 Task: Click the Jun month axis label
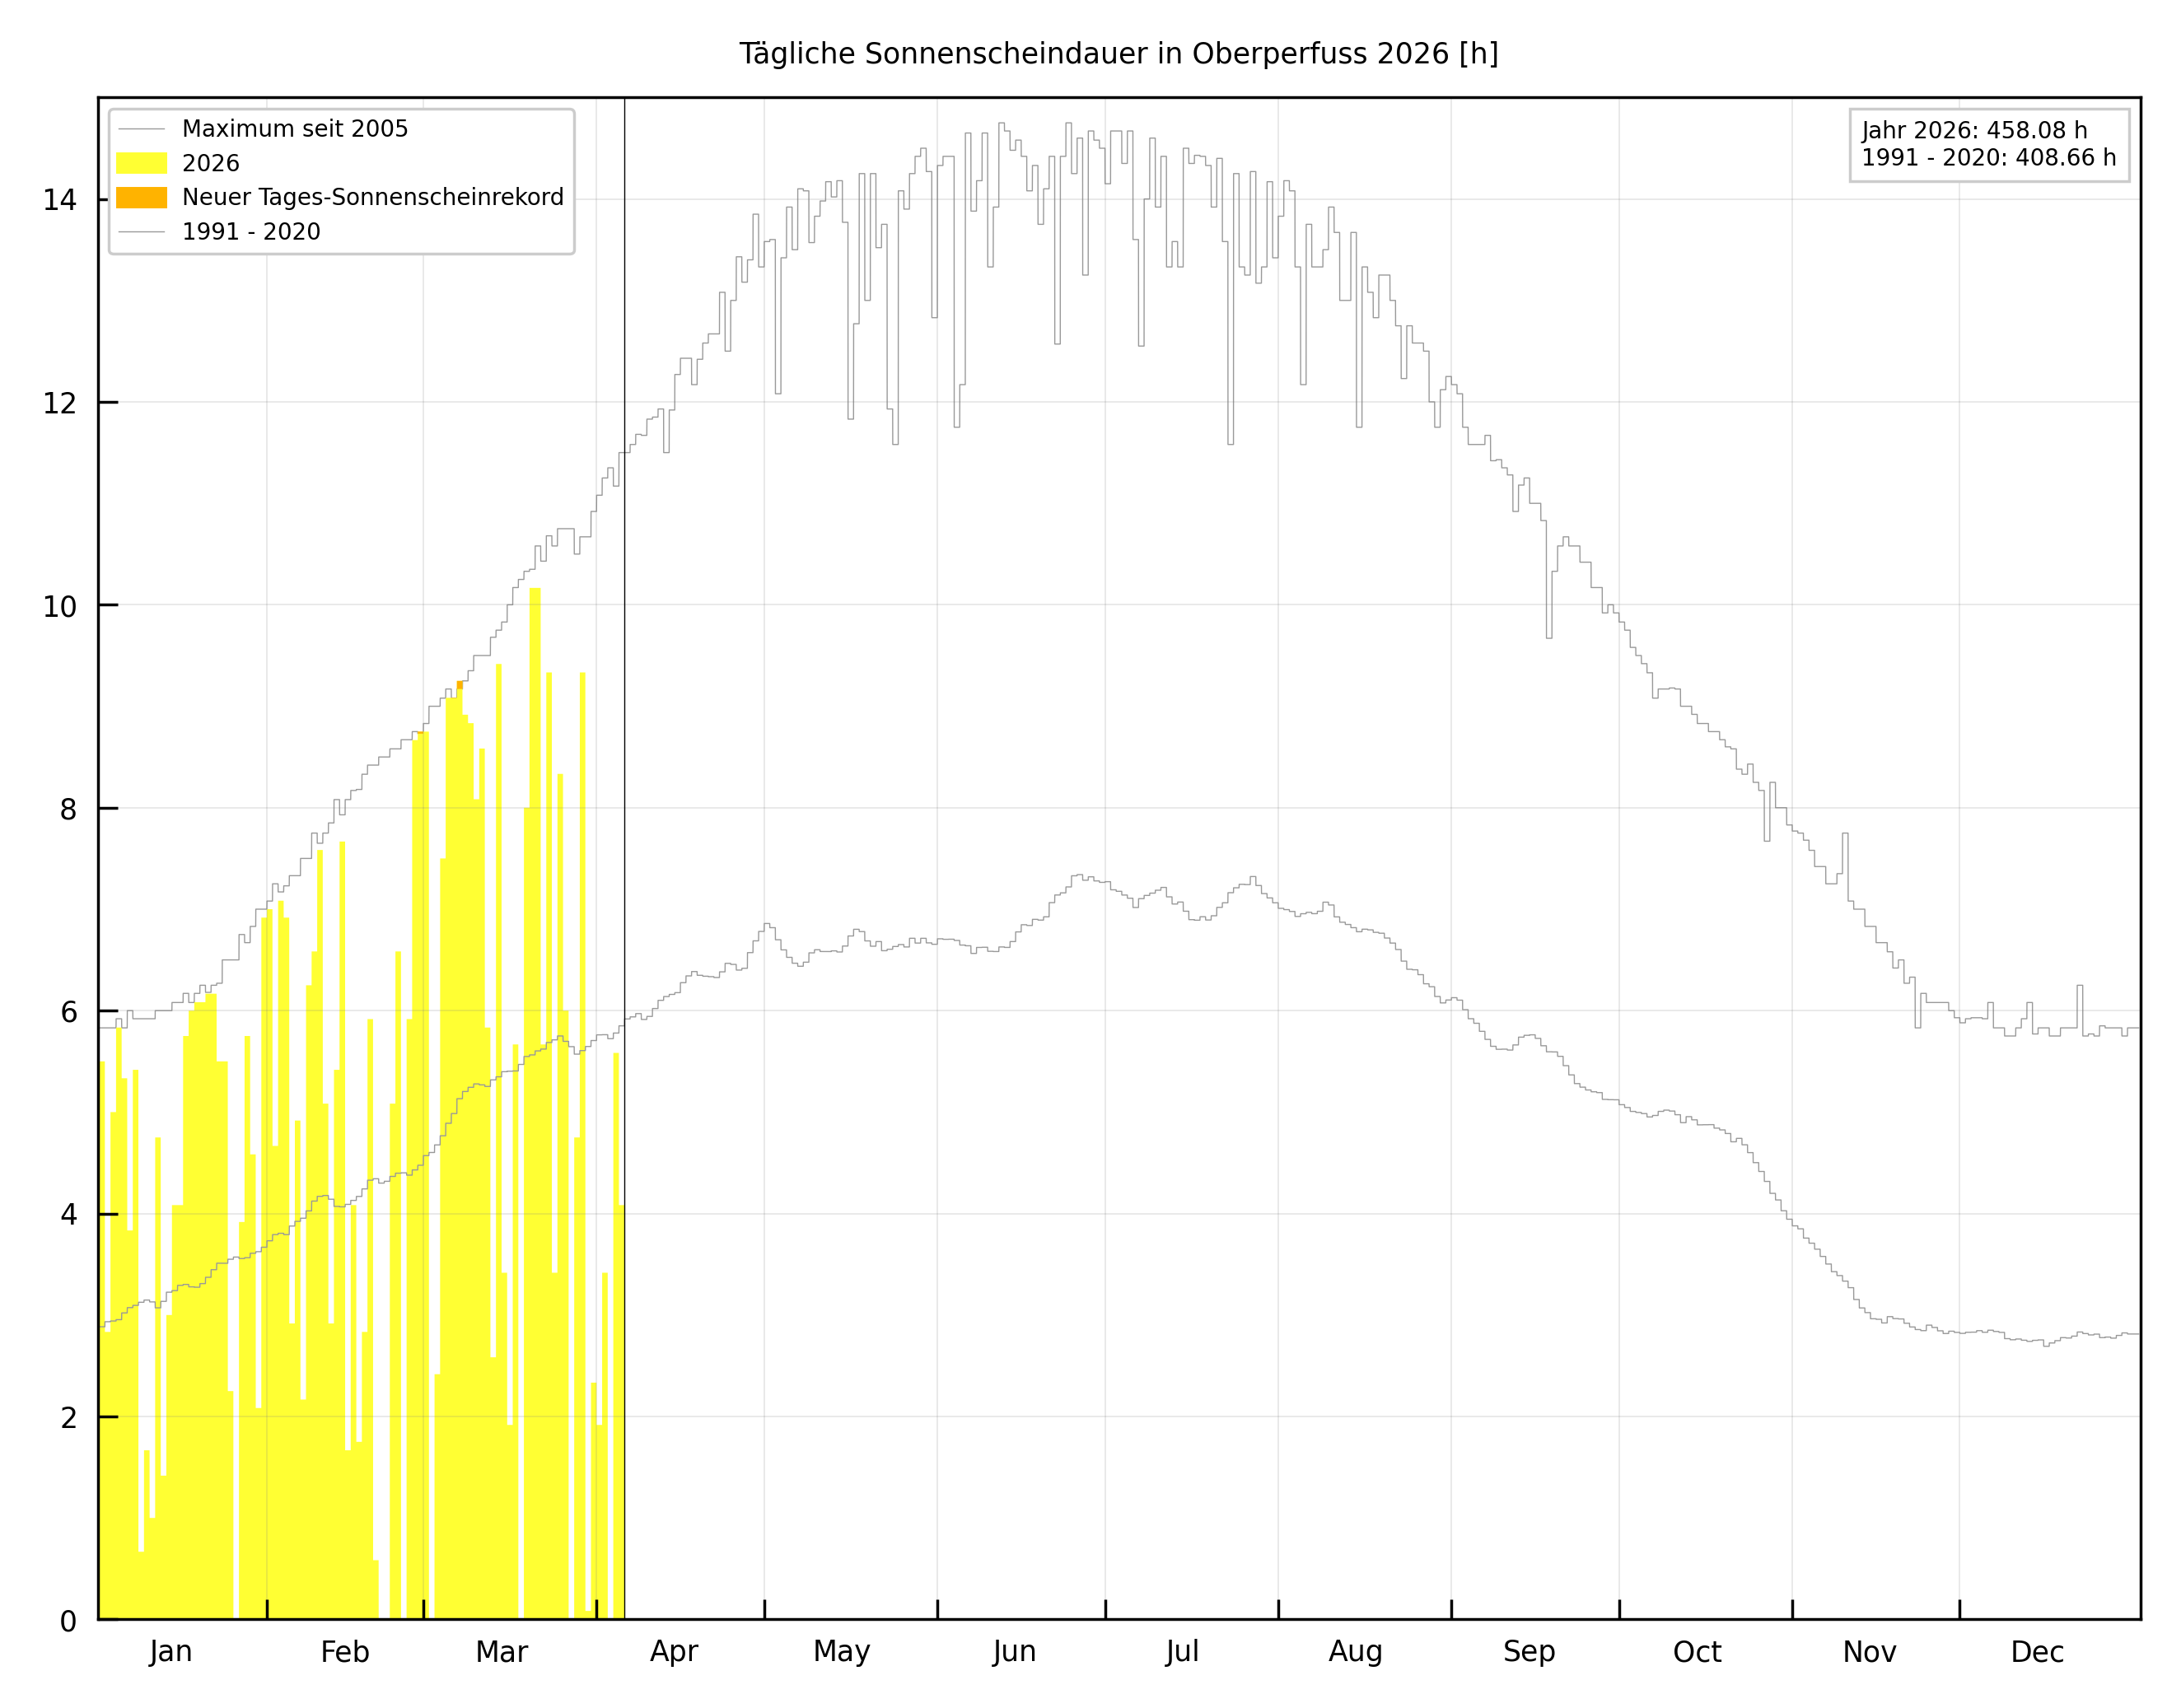point(1014,1652)
